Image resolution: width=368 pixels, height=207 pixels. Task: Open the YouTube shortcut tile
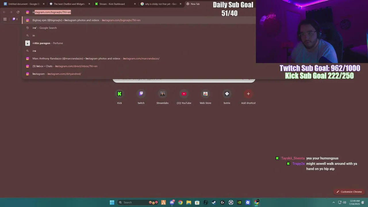click(184, 97)
